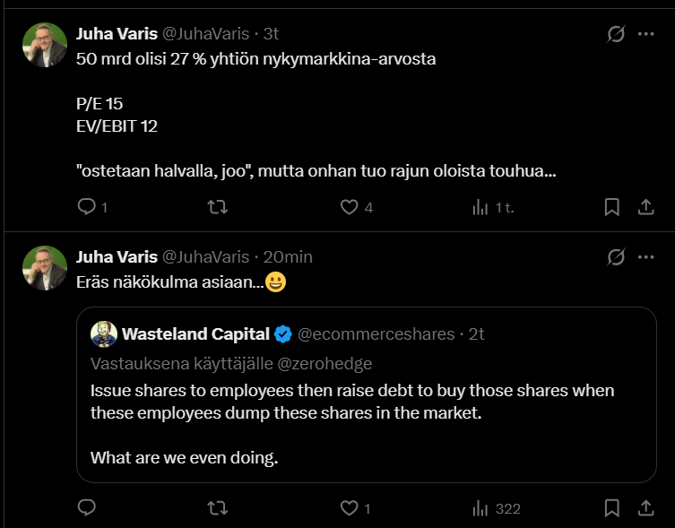
Task: Open Grok icon on second tweet
Action: (x=616, y=257)
